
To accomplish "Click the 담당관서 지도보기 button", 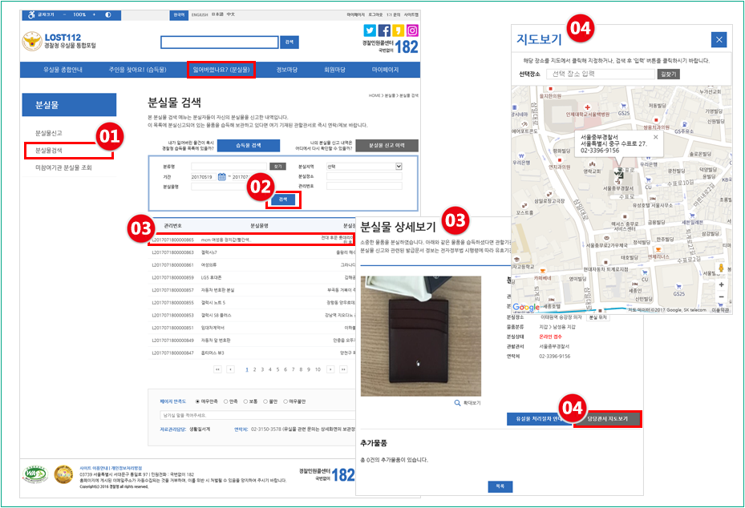I will (x=608, y=419).
